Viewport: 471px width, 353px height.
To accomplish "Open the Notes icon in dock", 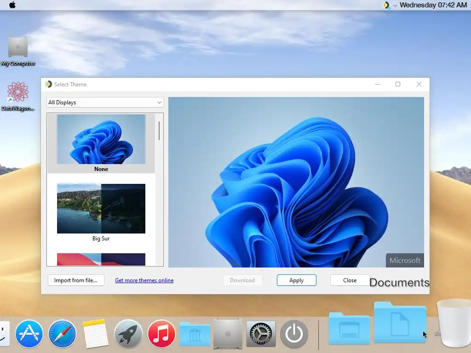I will 95,334.
